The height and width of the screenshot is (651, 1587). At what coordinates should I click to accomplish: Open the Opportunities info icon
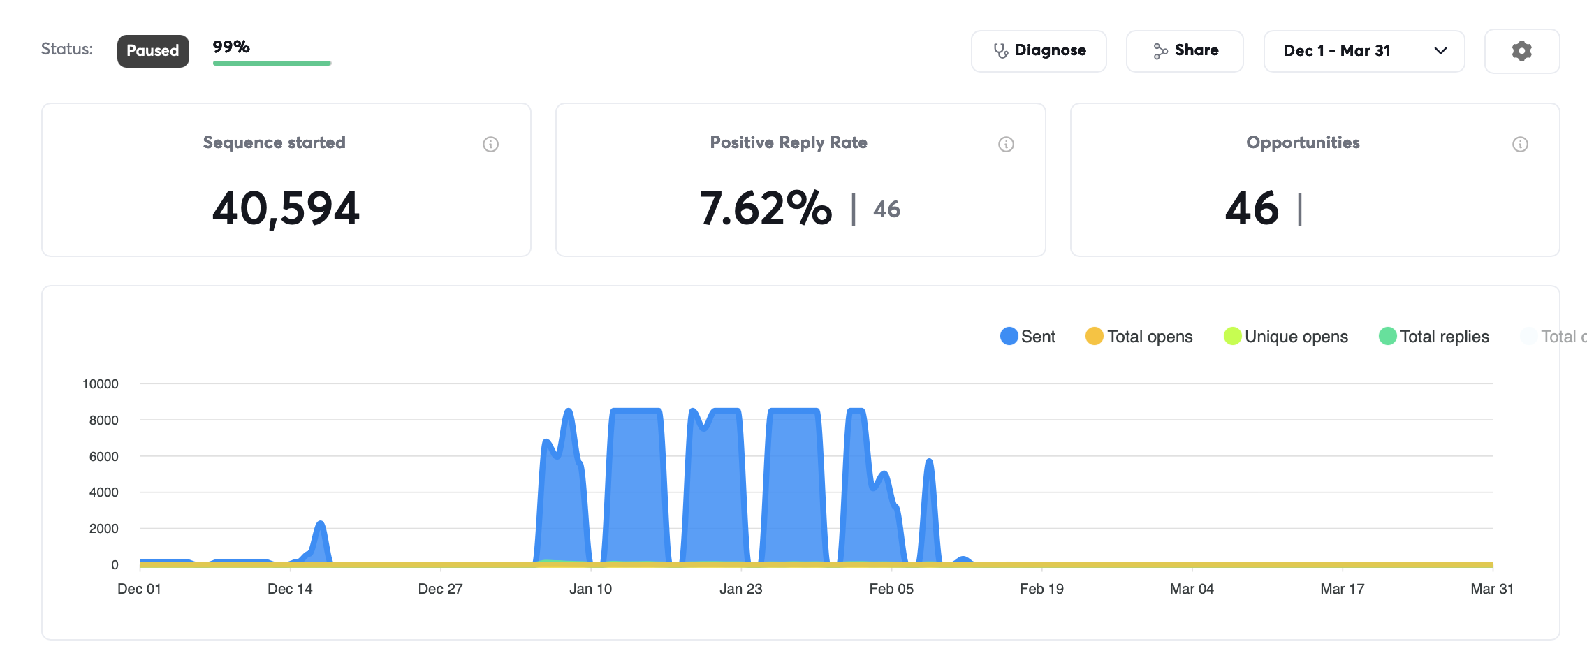1520,144
